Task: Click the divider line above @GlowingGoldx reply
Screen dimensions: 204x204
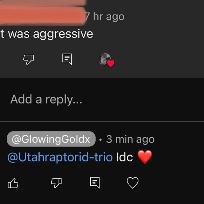Action: point(102,122)
